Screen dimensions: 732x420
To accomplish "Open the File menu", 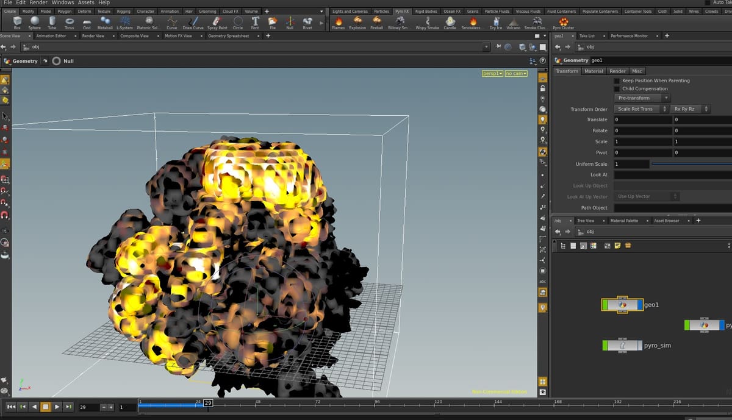I will (x=8, y=2).
